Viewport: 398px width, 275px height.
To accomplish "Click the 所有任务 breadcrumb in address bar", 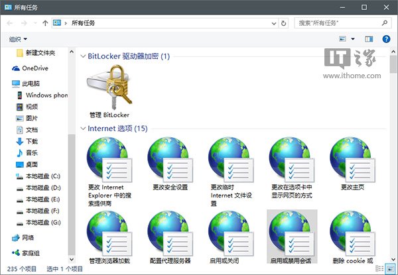I will tap(84, 23).
